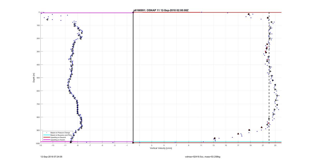This screenshot has width=311, height=161.
Task: Click the x-axis tick label '-15'
Action: click(40, 145)
